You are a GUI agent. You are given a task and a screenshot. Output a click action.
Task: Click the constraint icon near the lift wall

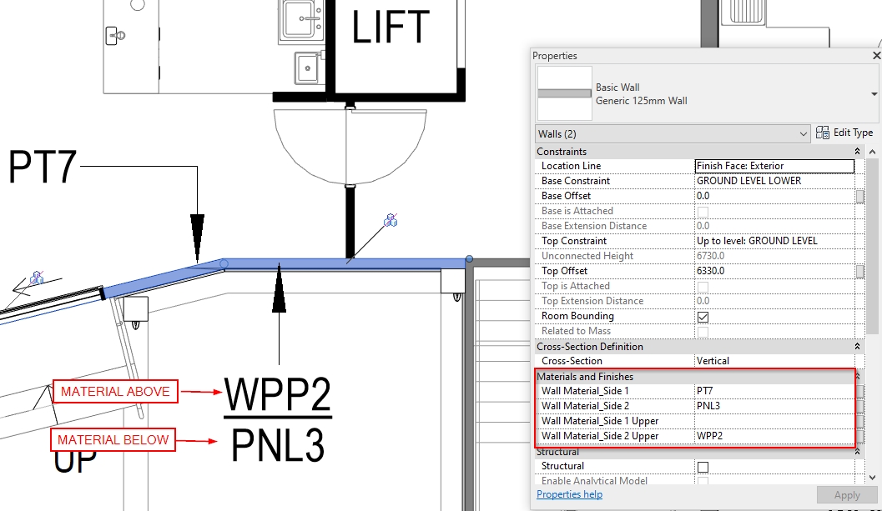391,220
